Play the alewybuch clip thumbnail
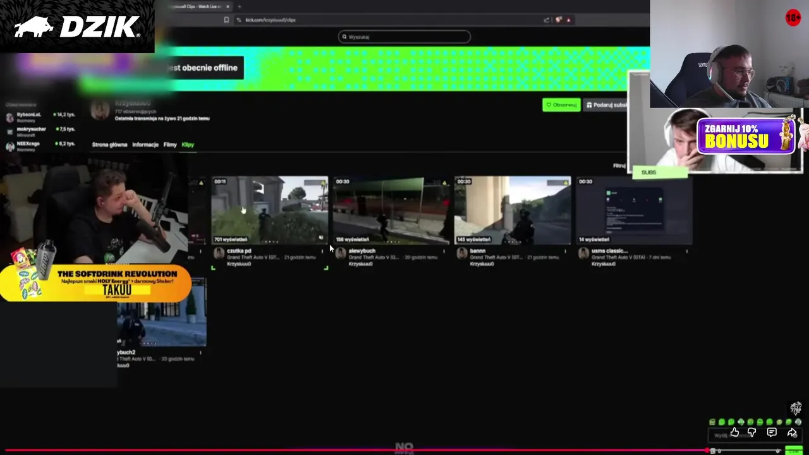 click(391, 210)
